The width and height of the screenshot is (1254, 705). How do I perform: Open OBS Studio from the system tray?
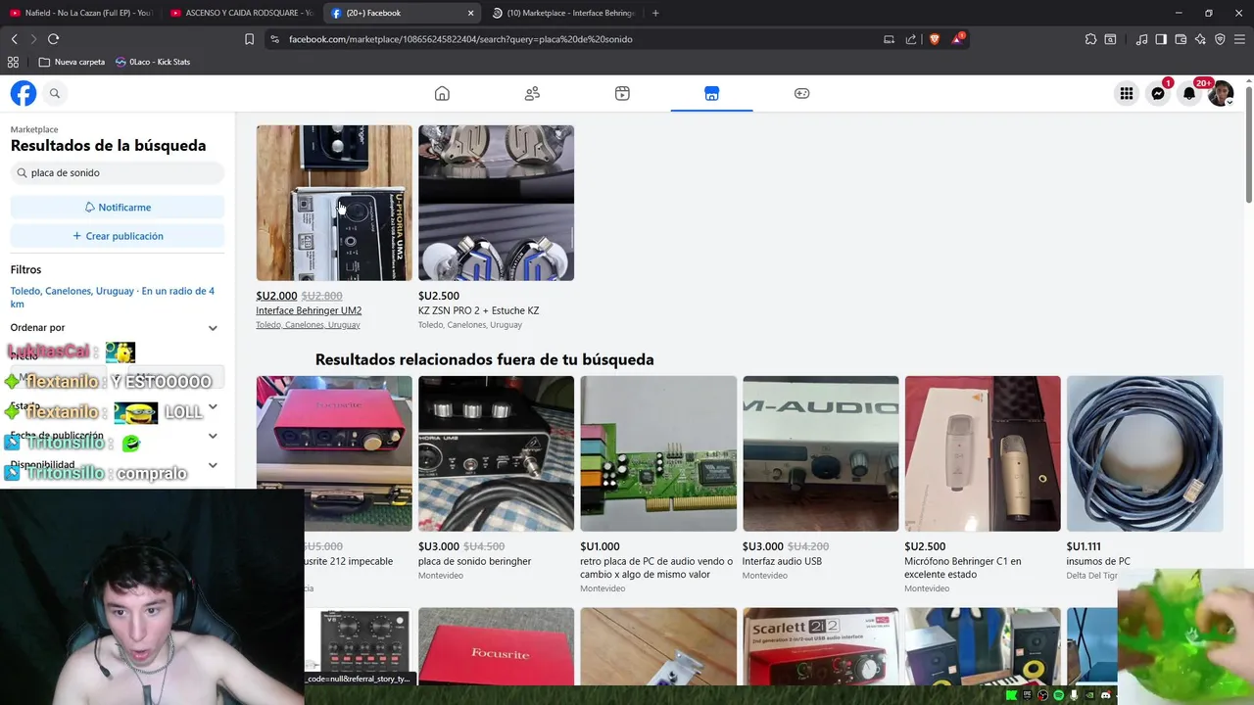click(x=1043, y=695)
